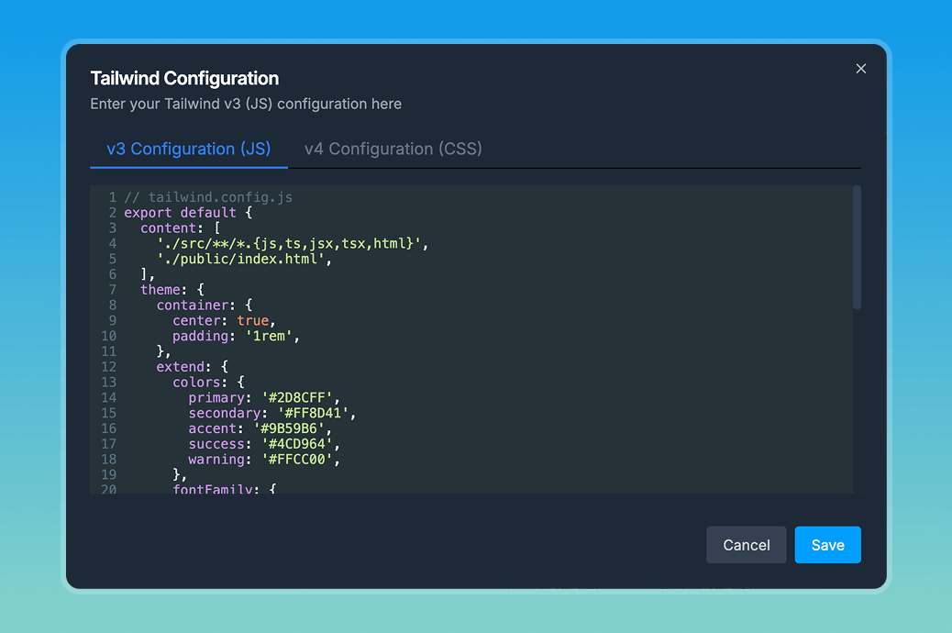Click the success '#4CD964' color value

[297, 444]
